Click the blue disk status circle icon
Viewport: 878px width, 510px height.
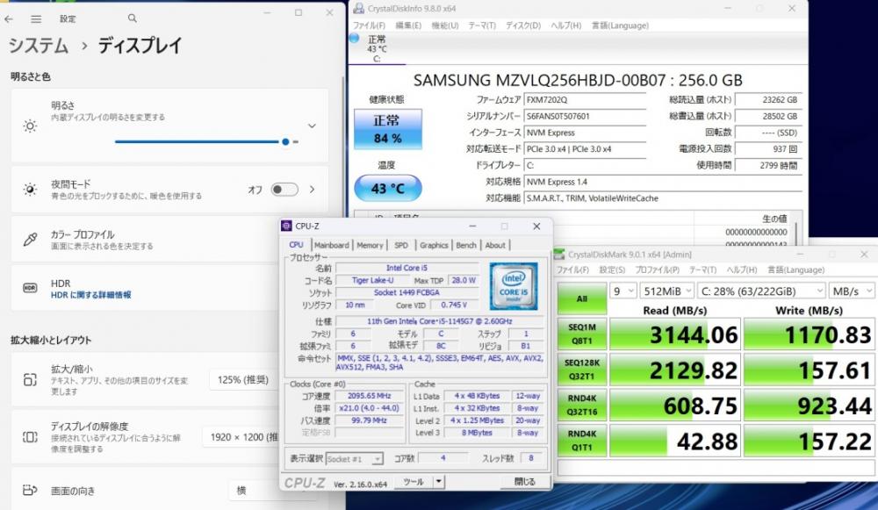coord(355,39)
